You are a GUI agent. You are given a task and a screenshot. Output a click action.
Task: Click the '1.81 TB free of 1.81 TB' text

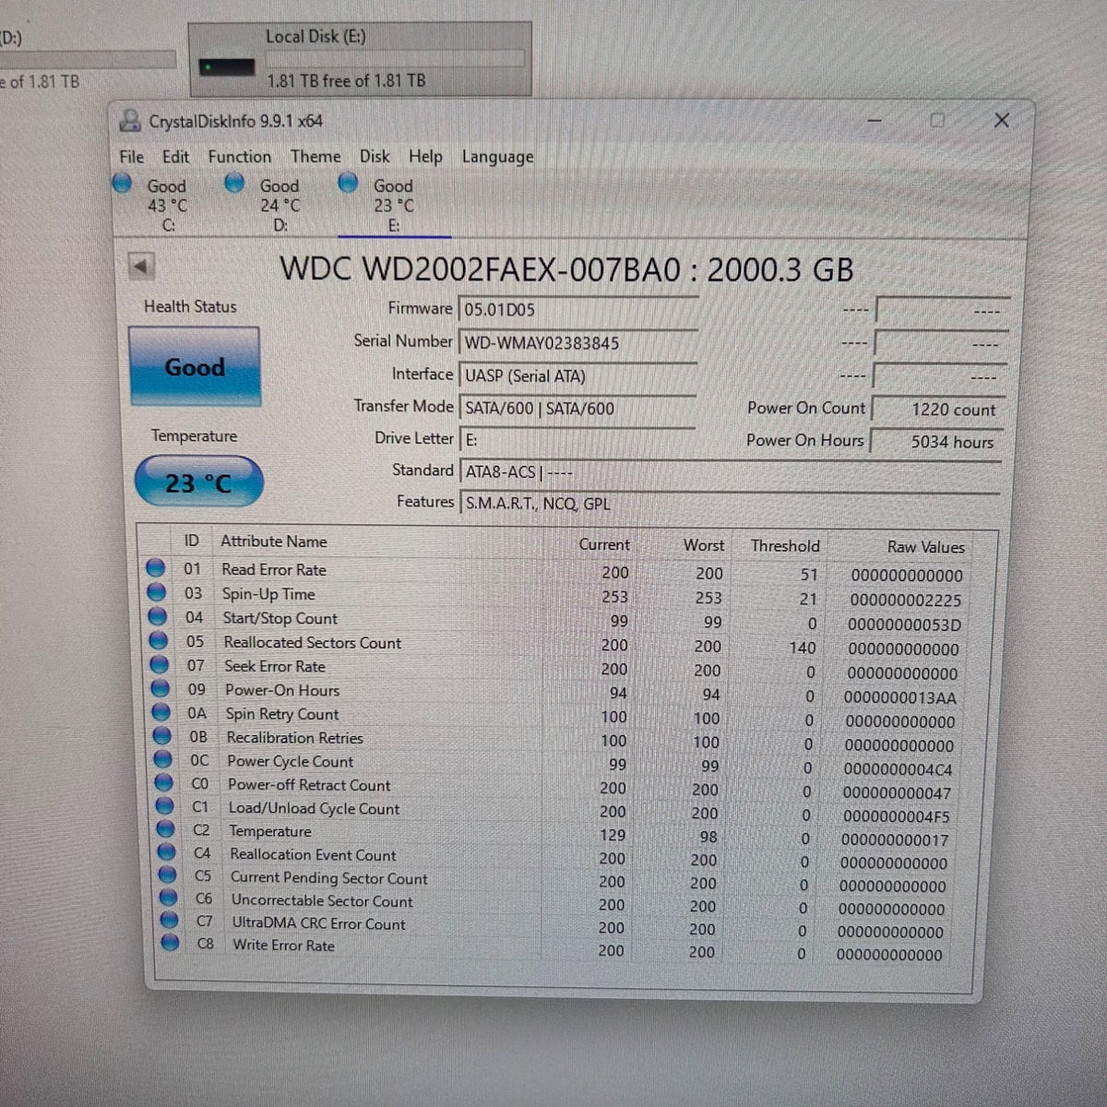347,80
